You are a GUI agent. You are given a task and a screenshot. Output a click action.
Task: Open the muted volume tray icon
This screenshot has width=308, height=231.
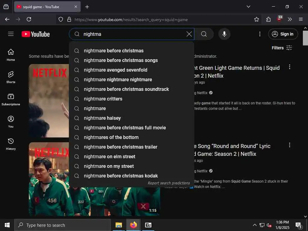click(269, 225)
